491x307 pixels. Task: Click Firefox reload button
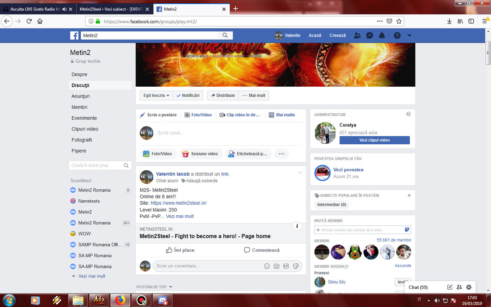coord(29,21)
